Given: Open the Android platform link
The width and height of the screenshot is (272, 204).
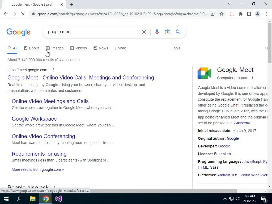Looking at the screenshot, I should click(224, 175).
